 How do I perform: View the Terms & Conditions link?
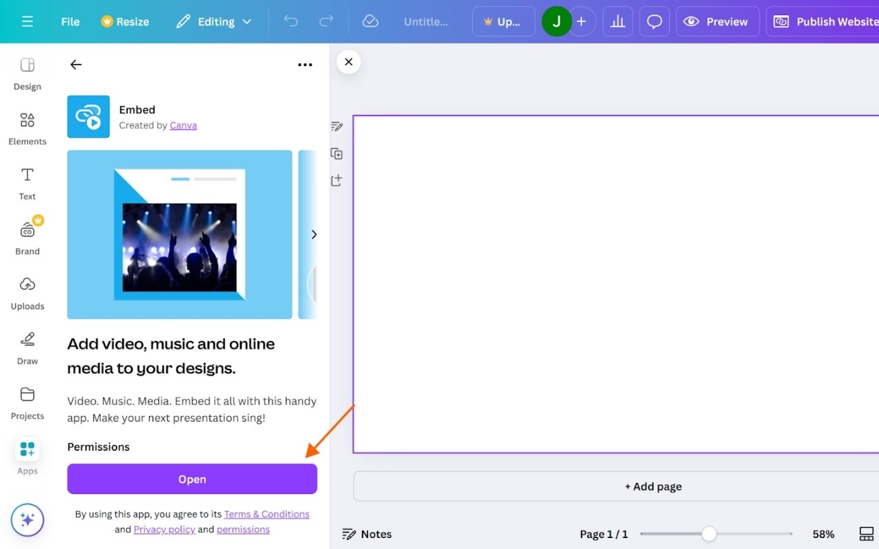[x=266, y=513]
